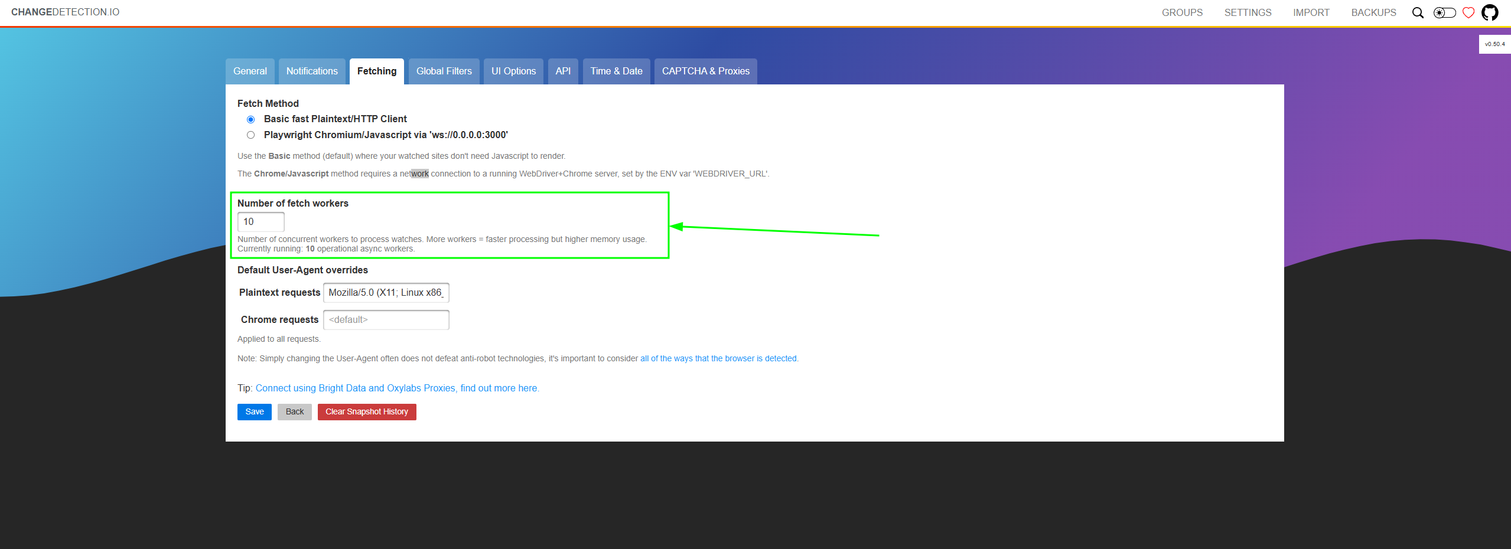Open the Notifications tab
Image resolution: width=1511 pixels, height=549 pixels.
tap(312, 71)
